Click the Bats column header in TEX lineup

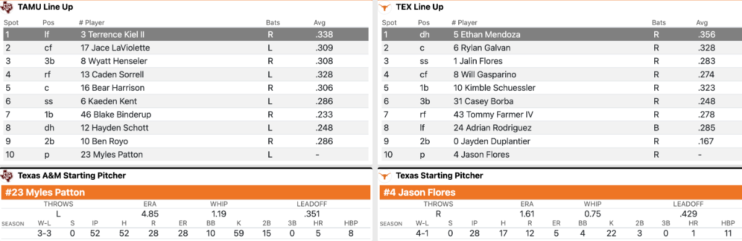pyautogui.click(x=660, y=22)
